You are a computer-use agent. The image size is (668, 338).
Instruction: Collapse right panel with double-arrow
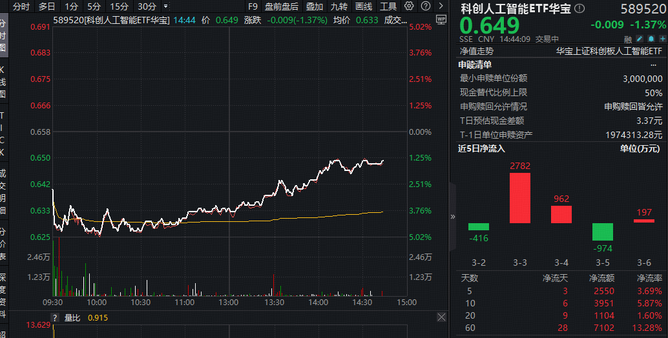[453, 217]
